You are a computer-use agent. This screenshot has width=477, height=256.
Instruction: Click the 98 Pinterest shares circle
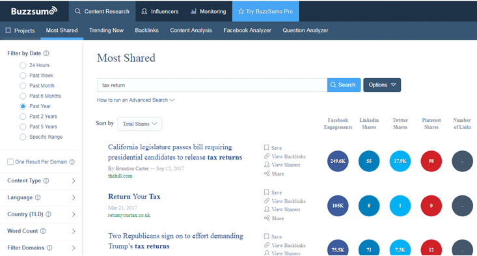coord(431,161)
